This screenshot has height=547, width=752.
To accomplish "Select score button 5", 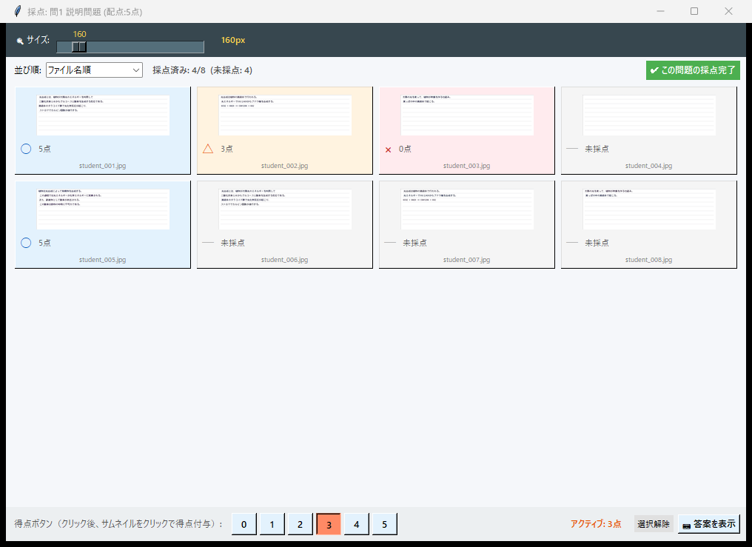I will point(384,524).
